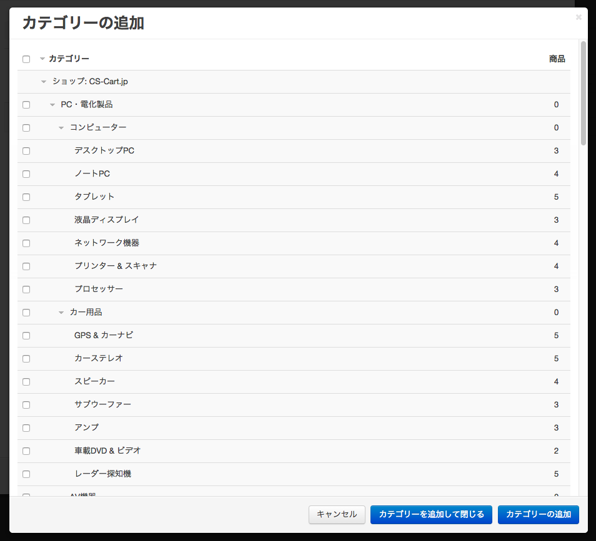Viewport: 596px width, 541px height.
Task: Click the アンプ category name
Action: (x=86, y=428)
